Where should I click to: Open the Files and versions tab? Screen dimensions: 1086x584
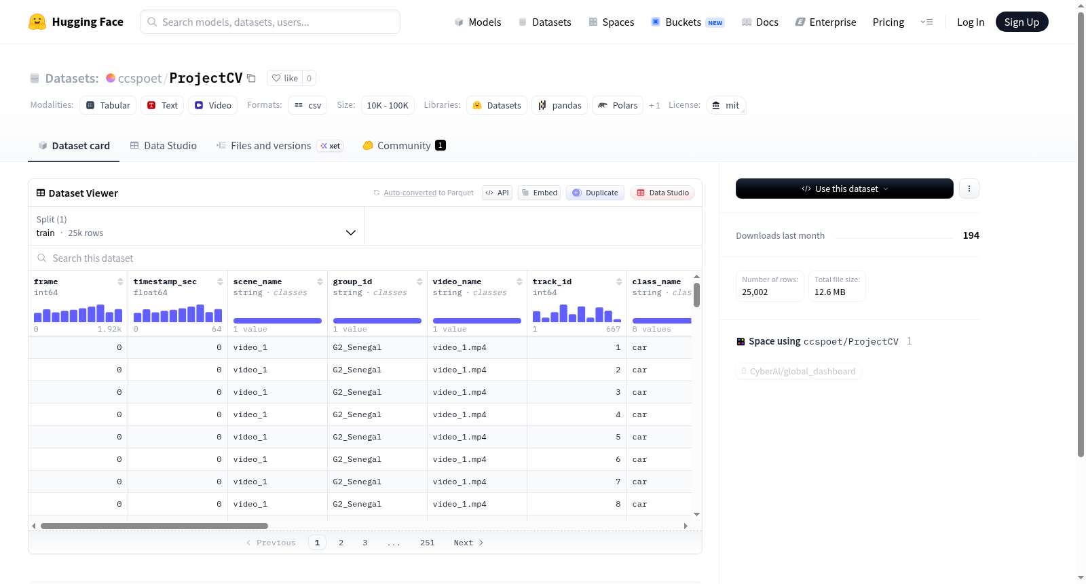(x=279, y=146)
